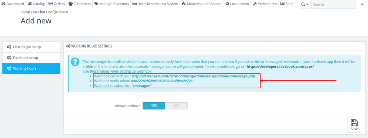The height and width of the screenshot is (138, 368).
Task: Click the Stats bar chart icon
Action: (x=282, y=4)
